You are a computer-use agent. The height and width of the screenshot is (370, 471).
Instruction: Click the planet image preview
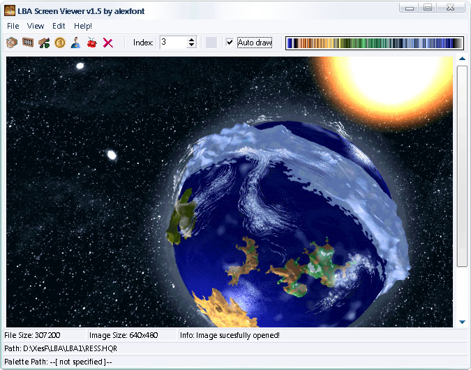[230, 192]
